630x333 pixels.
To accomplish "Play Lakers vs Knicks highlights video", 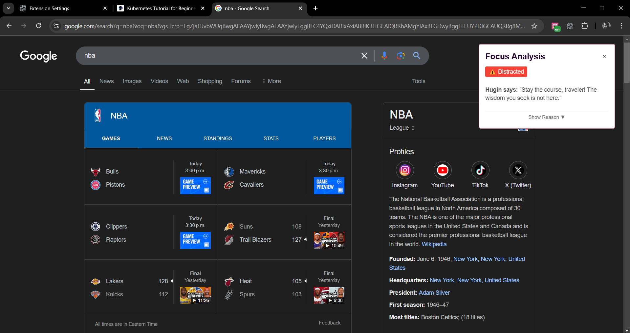I will pyautogui.click(x=195, y=295).
